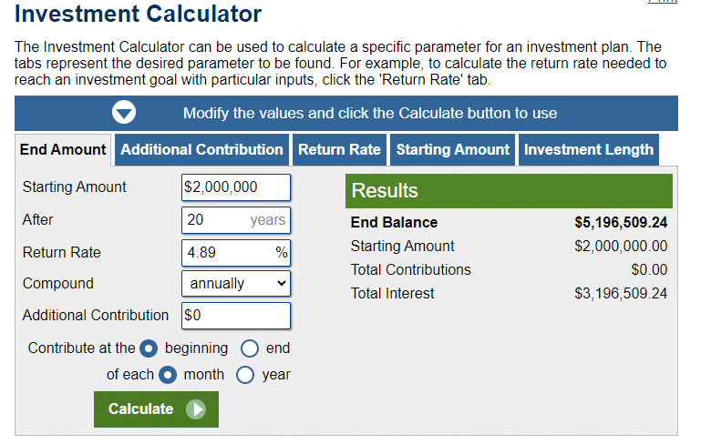Click the play arrow icon on Calculate
The width and height of the screenshot is (701, 444).
pyautogui.click(x=196, y=409)
